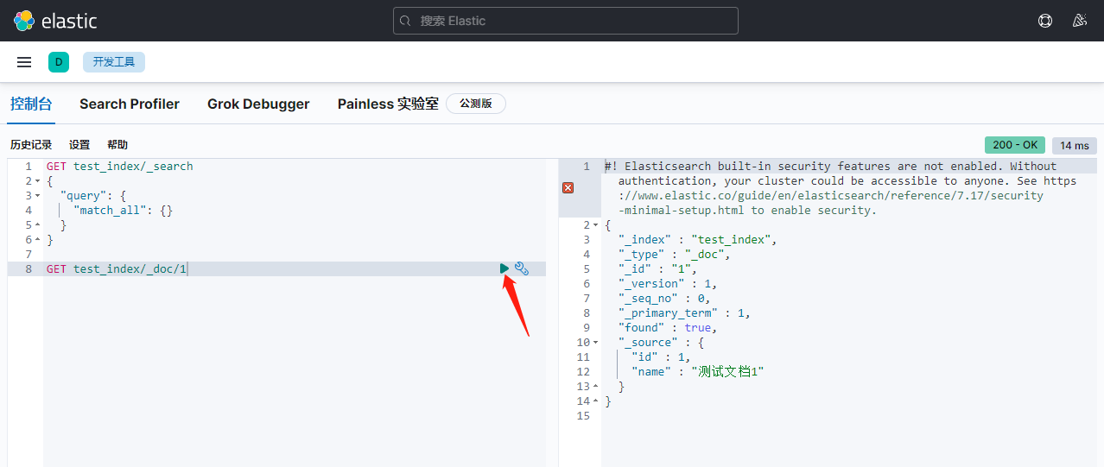The width and height of the screenshot is (1104, 467).
Task: Click the 历史记录 history link
Action: tap(31, 145)
